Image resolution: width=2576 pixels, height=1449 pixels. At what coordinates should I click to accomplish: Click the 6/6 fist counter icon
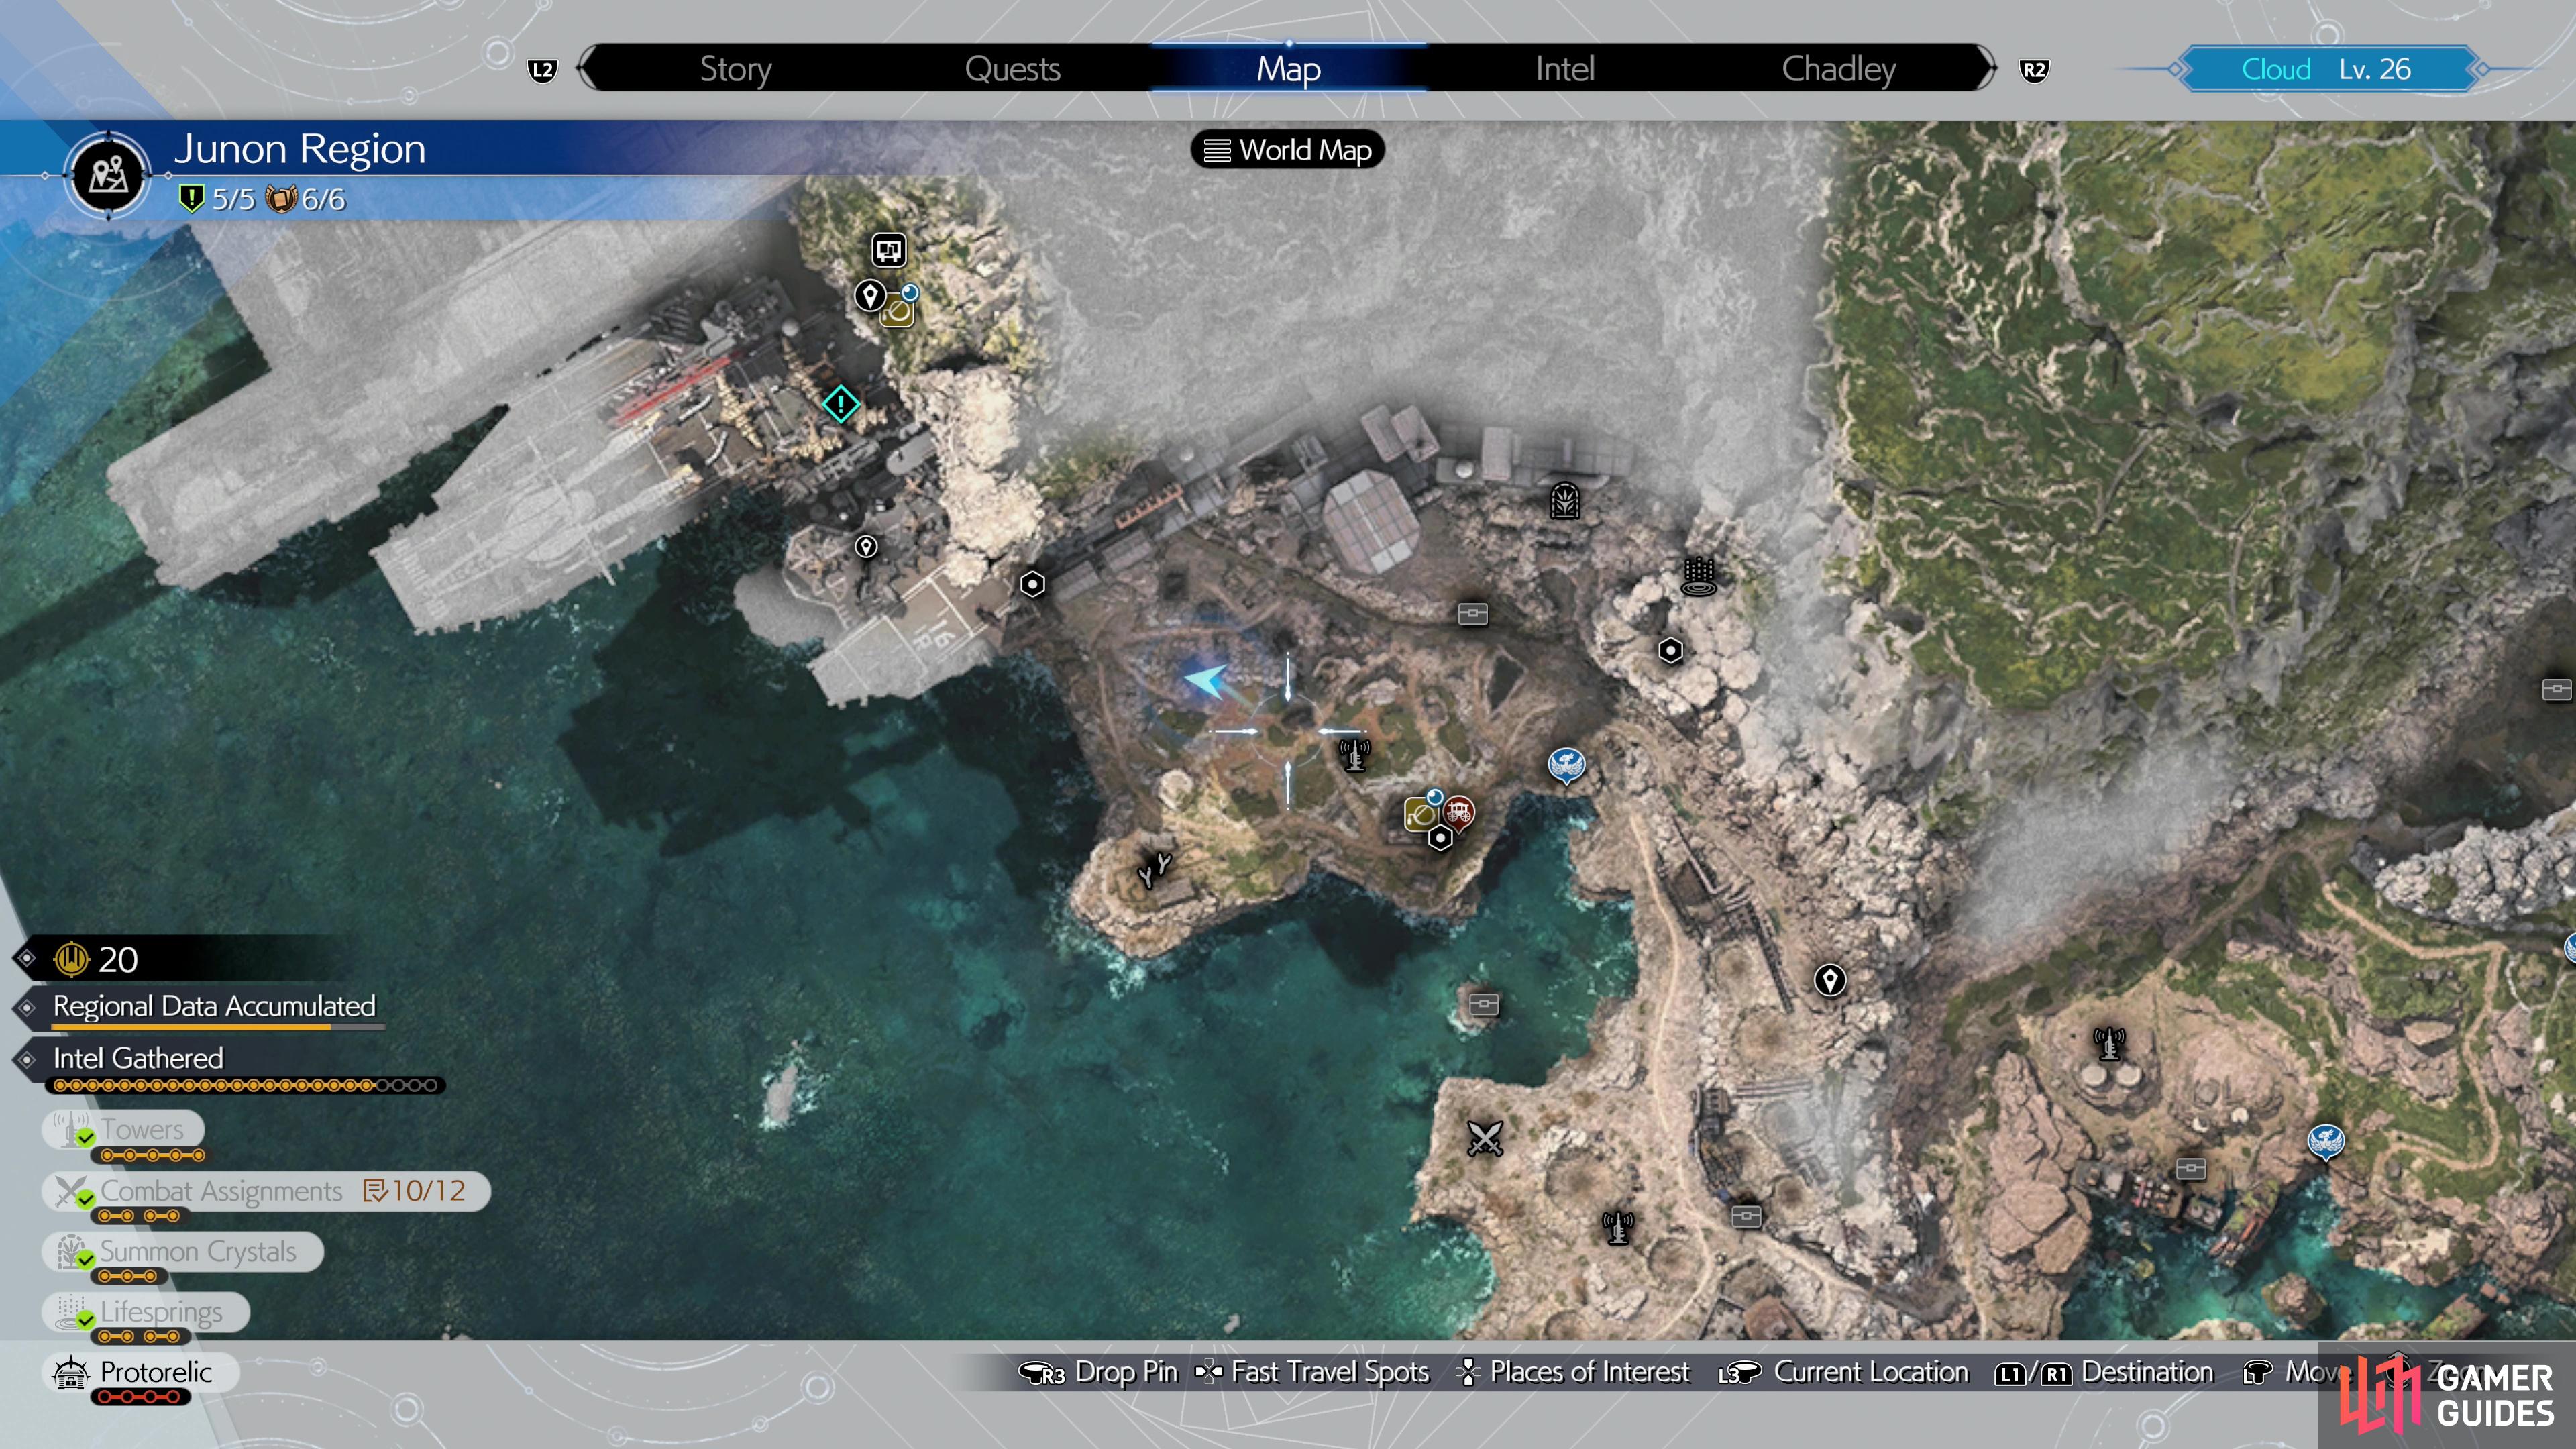click(x=281, y=198)
